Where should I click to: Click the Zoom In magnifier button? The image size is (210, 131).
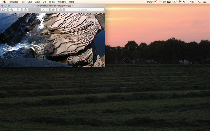[x=18, y=10]
